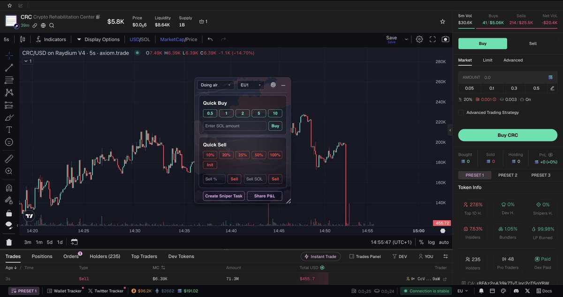Focus the Enter SOL amount field
This screenshot has width=563, height=297.
point(235,126)
